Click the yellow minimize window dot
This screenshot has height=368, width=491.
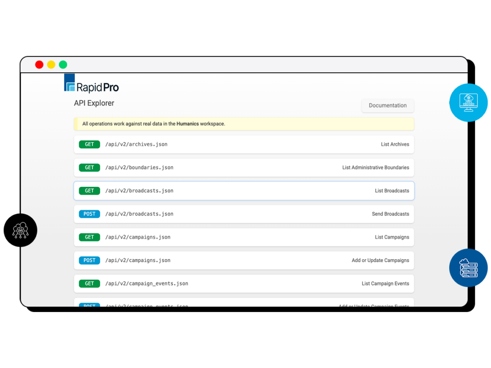tap(51, 65)
